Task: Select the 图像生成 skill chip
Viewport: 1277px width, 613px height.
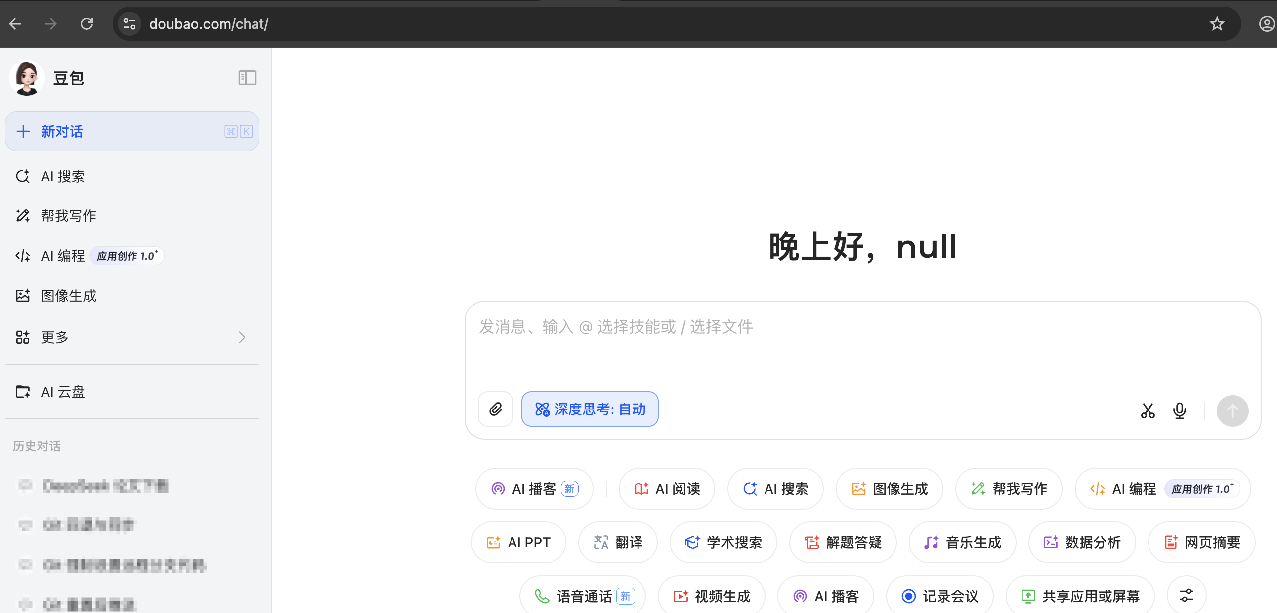Action: [x=890, y=489]
